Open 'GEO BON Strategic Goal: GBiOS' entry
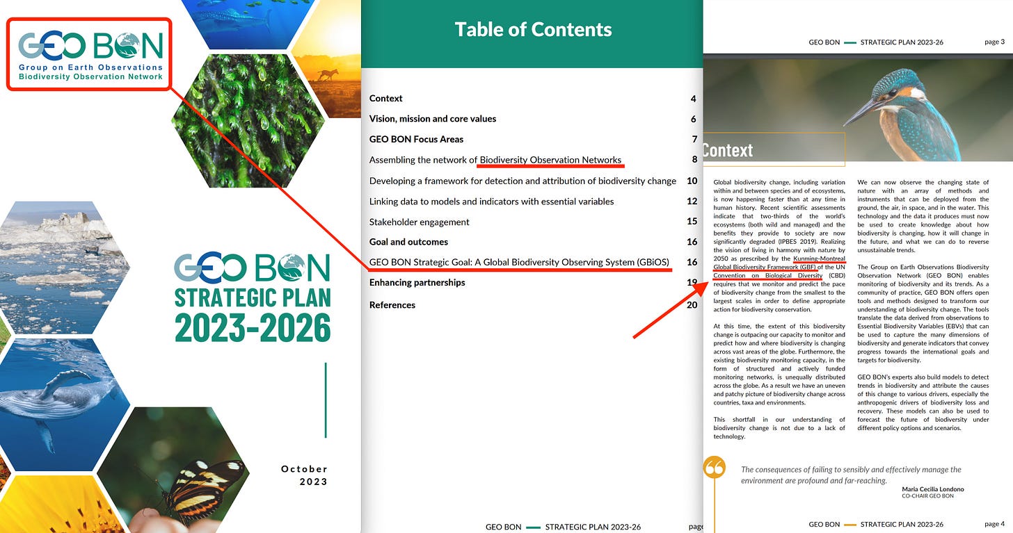1013x533 pixels. tap(520, 262)
